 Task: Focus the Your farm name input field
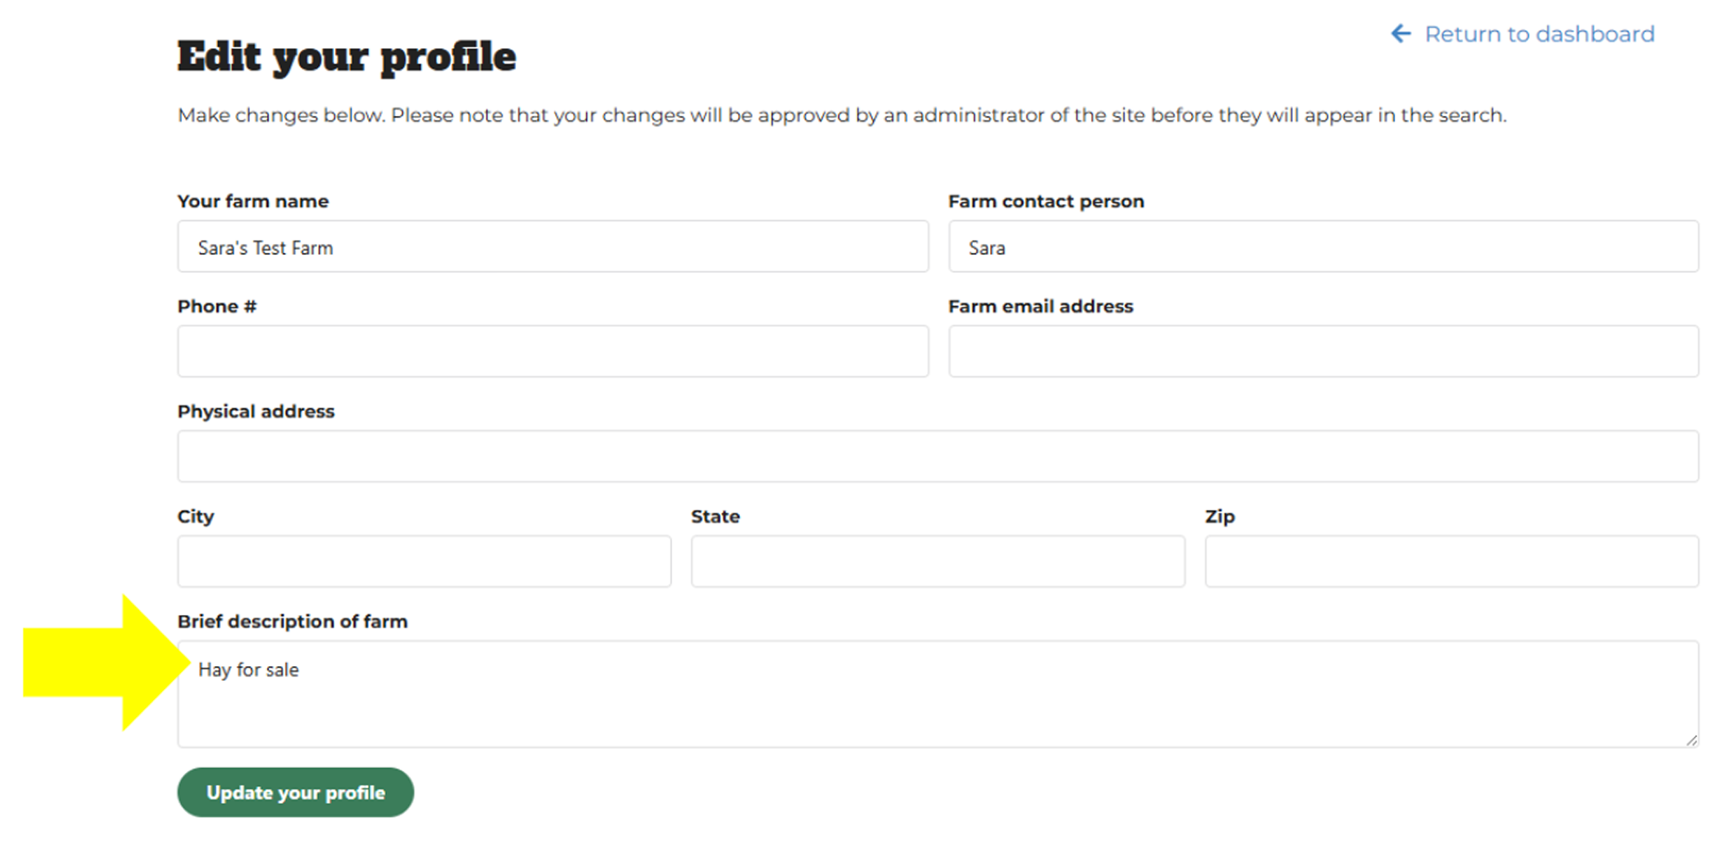[x=552, y=247]
